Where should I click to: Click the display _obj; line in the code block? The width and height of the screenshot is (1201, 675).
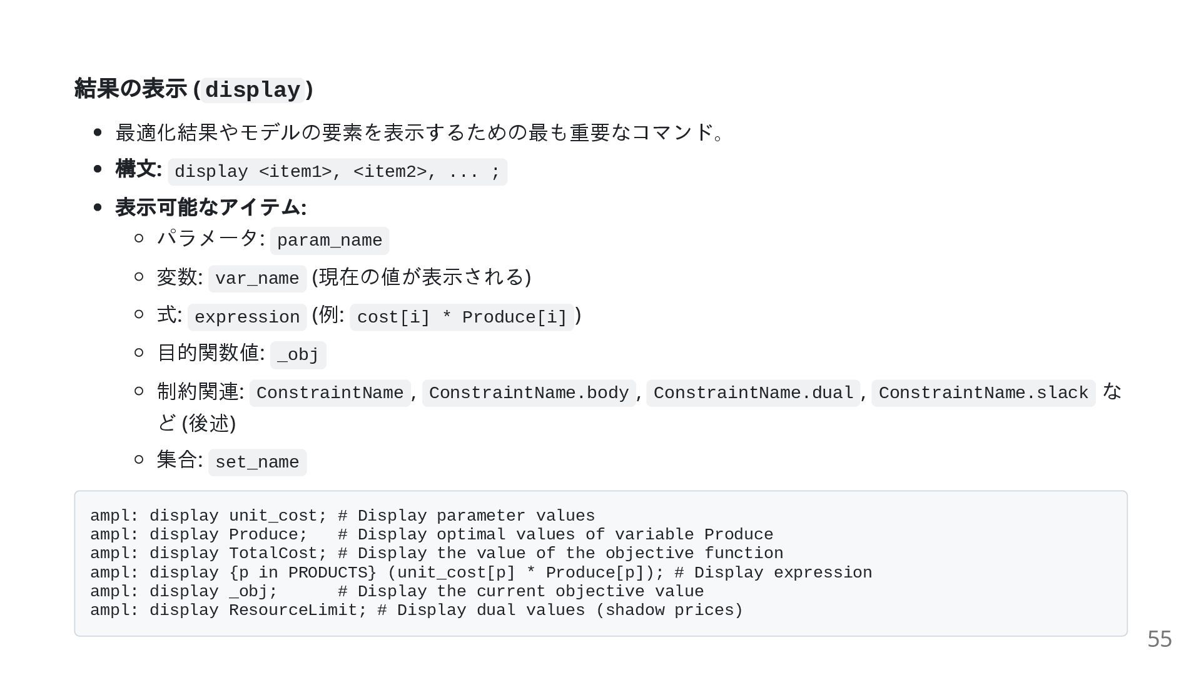[x=397, y=592]
